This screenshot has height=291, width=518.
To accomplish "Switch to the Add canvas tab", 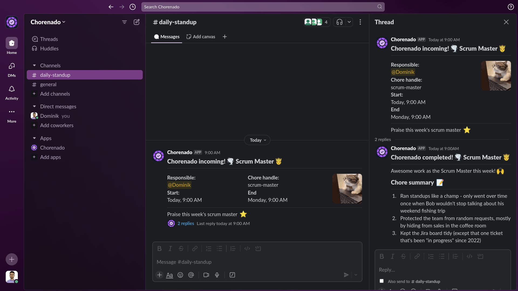I will 201,36.
